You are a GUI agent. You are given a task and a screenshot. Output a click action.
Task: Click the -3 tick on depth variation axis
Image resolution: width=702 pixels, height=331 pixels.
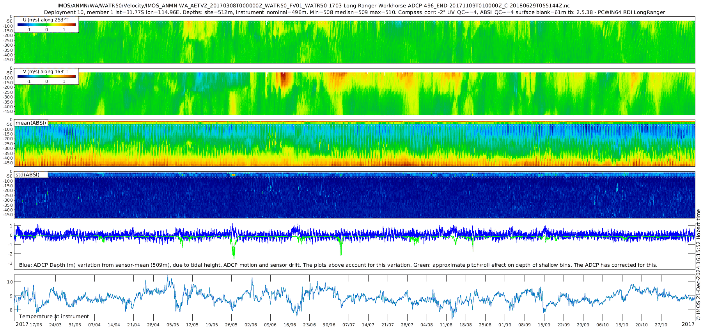[x=11, y=264]
